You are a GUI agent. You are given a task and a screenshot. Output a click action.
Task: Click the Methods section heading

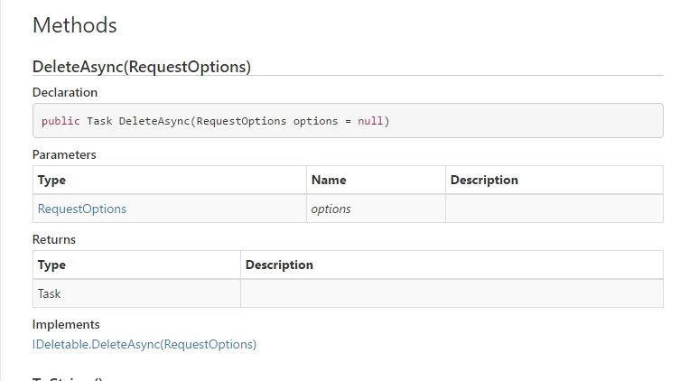75,25
